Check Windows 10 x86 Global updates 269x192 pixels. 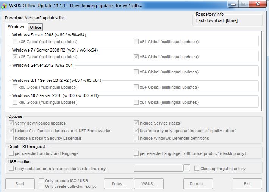15,102
